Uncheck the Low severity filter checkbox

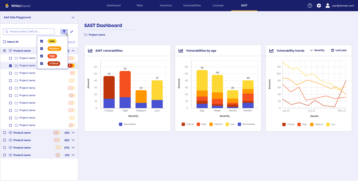42,41
